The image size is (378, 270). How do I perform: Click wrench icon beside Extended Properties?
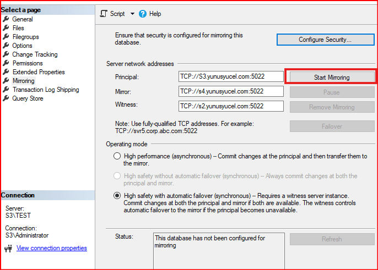coord(7,72)
